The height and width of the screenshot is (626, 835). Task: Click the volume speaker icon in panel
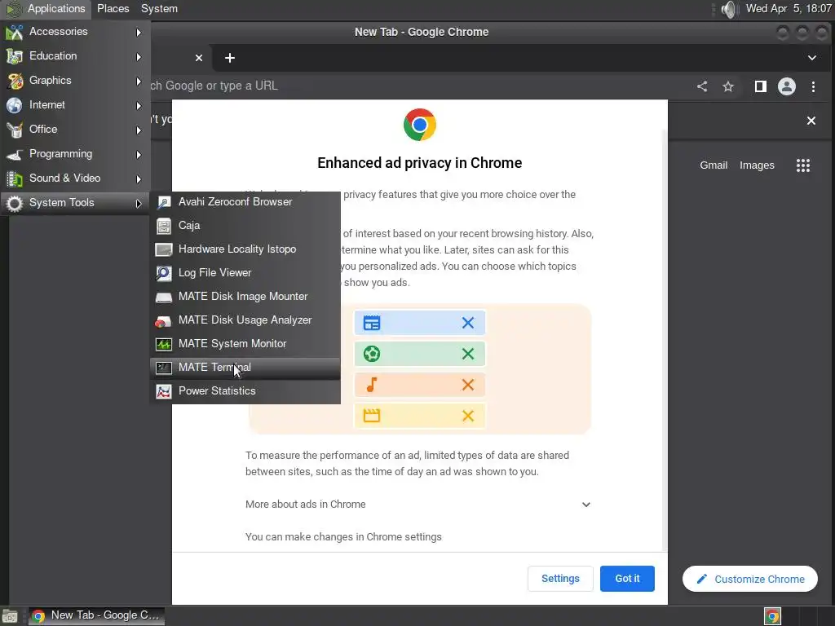point(728,9)
